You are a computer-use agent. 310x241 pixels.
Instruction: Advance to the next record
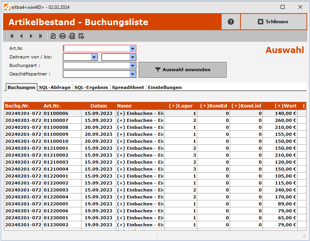(31, 36)
